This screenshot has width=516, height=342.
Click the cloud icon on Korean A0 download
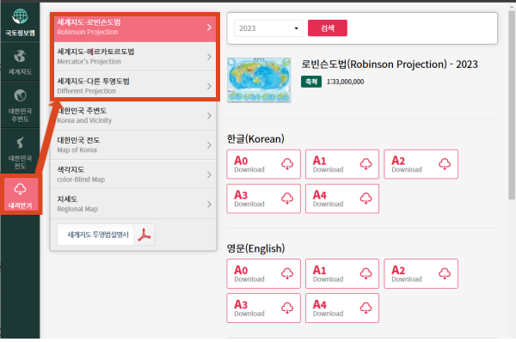(287, 164)
